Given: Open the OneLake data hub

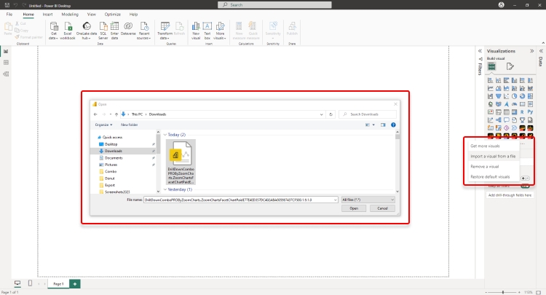Looking at the screenshot, I should pos(87,31).
